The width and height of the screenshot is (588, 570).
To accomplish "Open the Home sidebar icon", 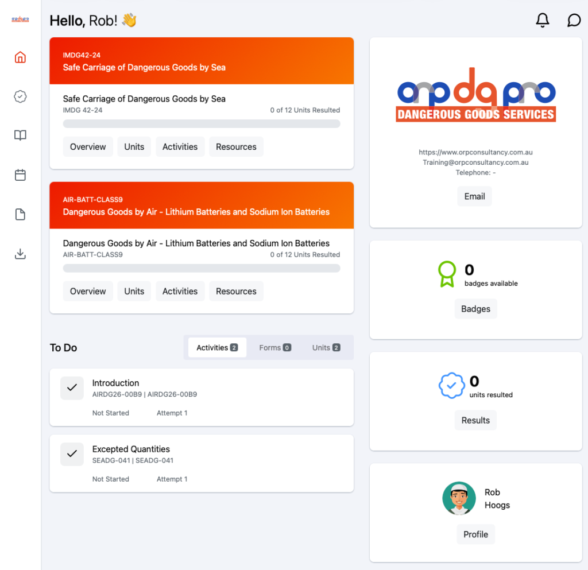I will [x=20, y=57].
